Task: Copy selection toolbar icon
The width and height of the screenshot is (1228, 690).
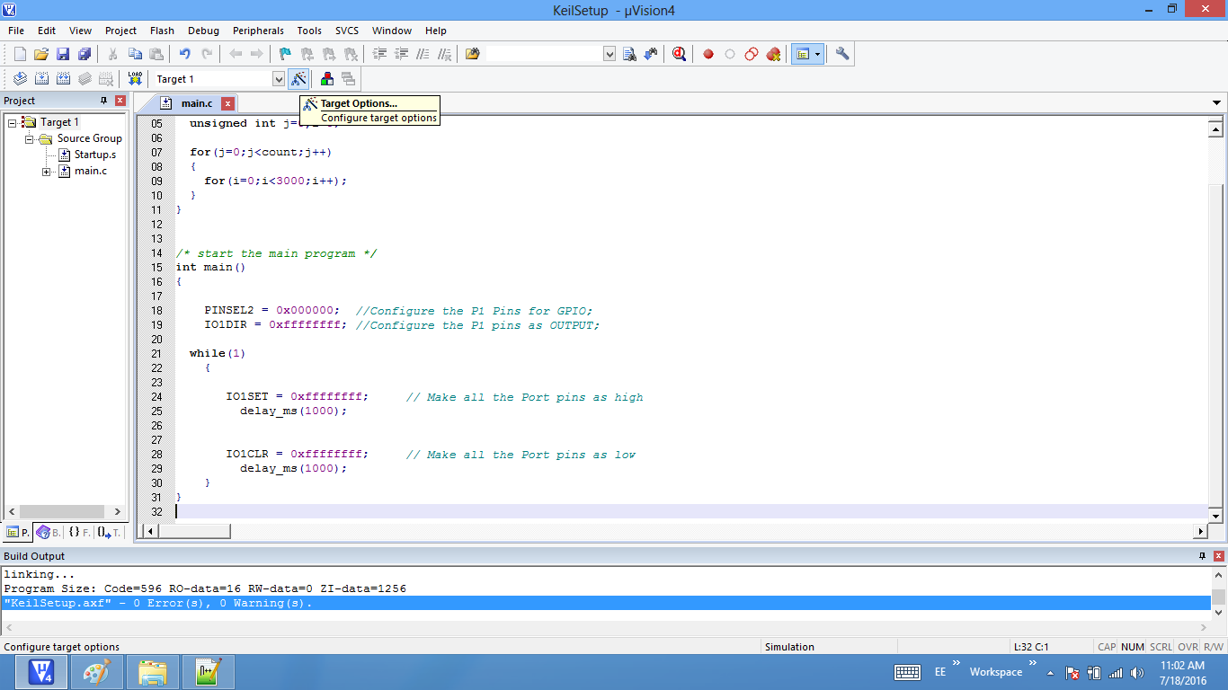Action: coord(135,54)
